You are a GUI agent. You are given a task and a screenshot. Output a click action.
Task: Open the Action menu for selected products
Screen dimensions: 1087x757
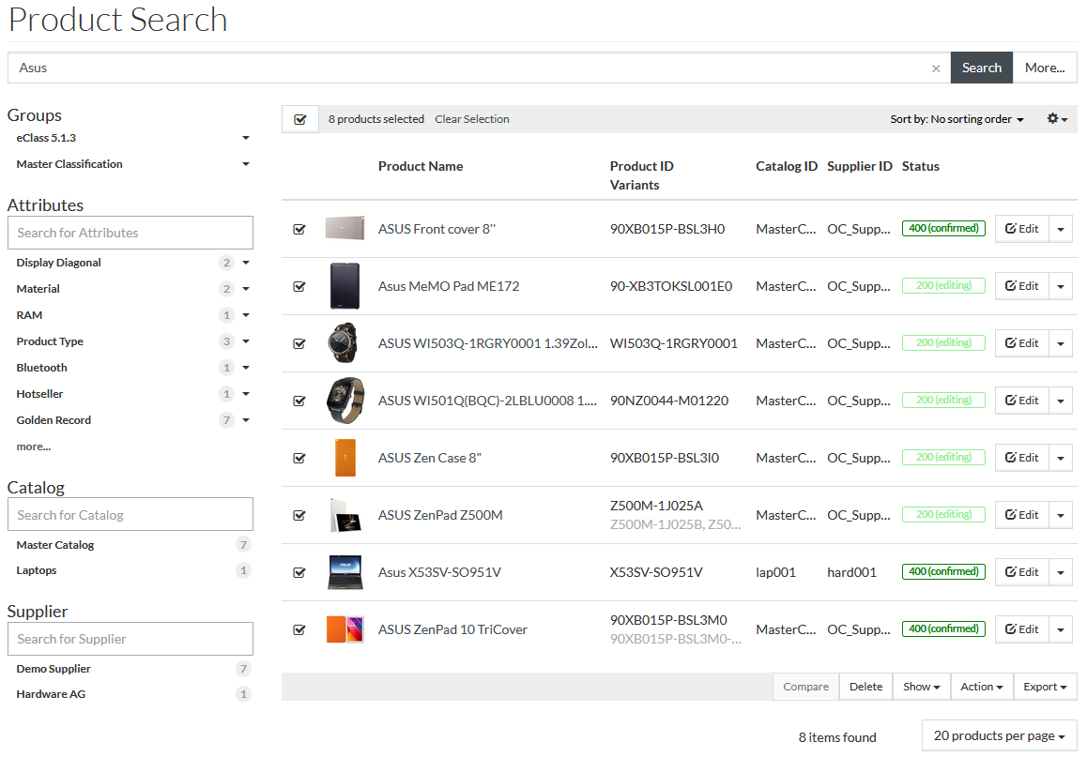pos(982,687)
